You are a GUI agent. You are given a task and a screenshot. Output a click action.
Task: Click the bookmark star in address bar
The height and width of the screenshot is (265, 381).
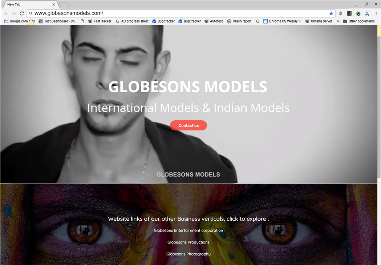coord(331,13)
